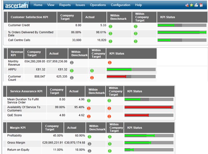Click % Orders Delivered KPI status bar
Image resolution: width=208 pixels, height=154 pixels.
[182, 32]
